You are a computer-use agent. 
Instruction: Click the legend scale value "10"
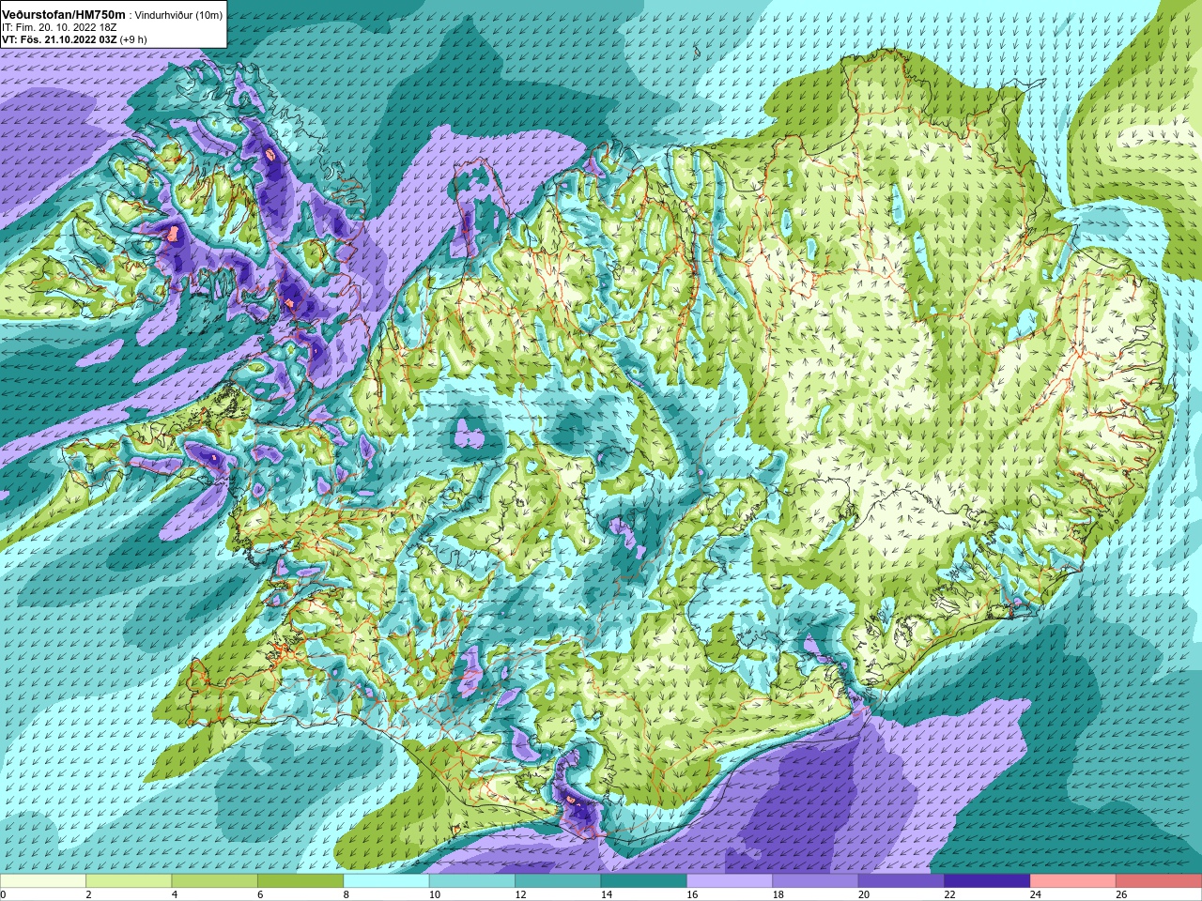pyautogui.click(x=435, y=894)
